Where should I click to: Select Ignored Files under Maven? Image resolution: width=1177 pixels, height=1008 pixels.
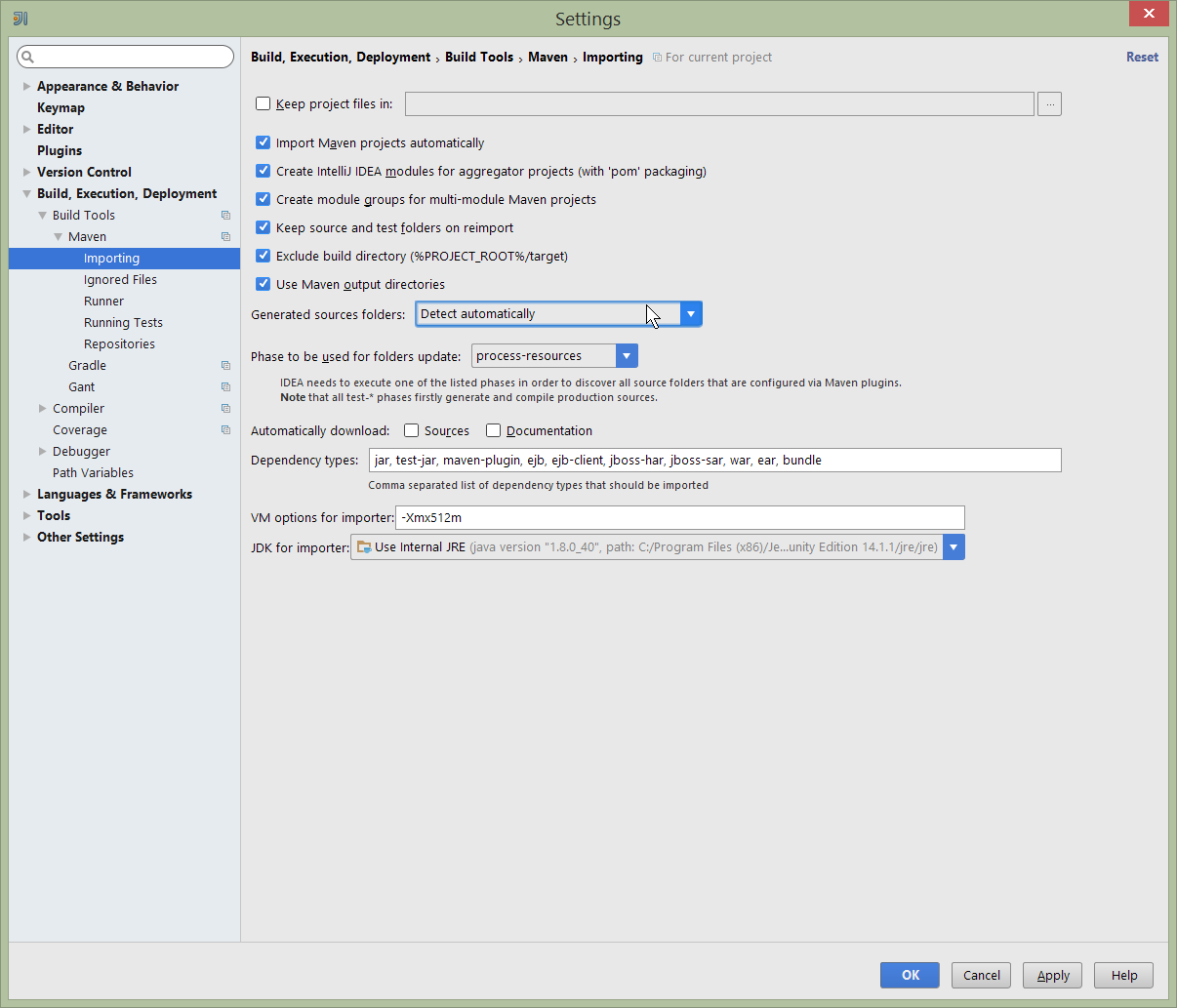coord(120,280)
